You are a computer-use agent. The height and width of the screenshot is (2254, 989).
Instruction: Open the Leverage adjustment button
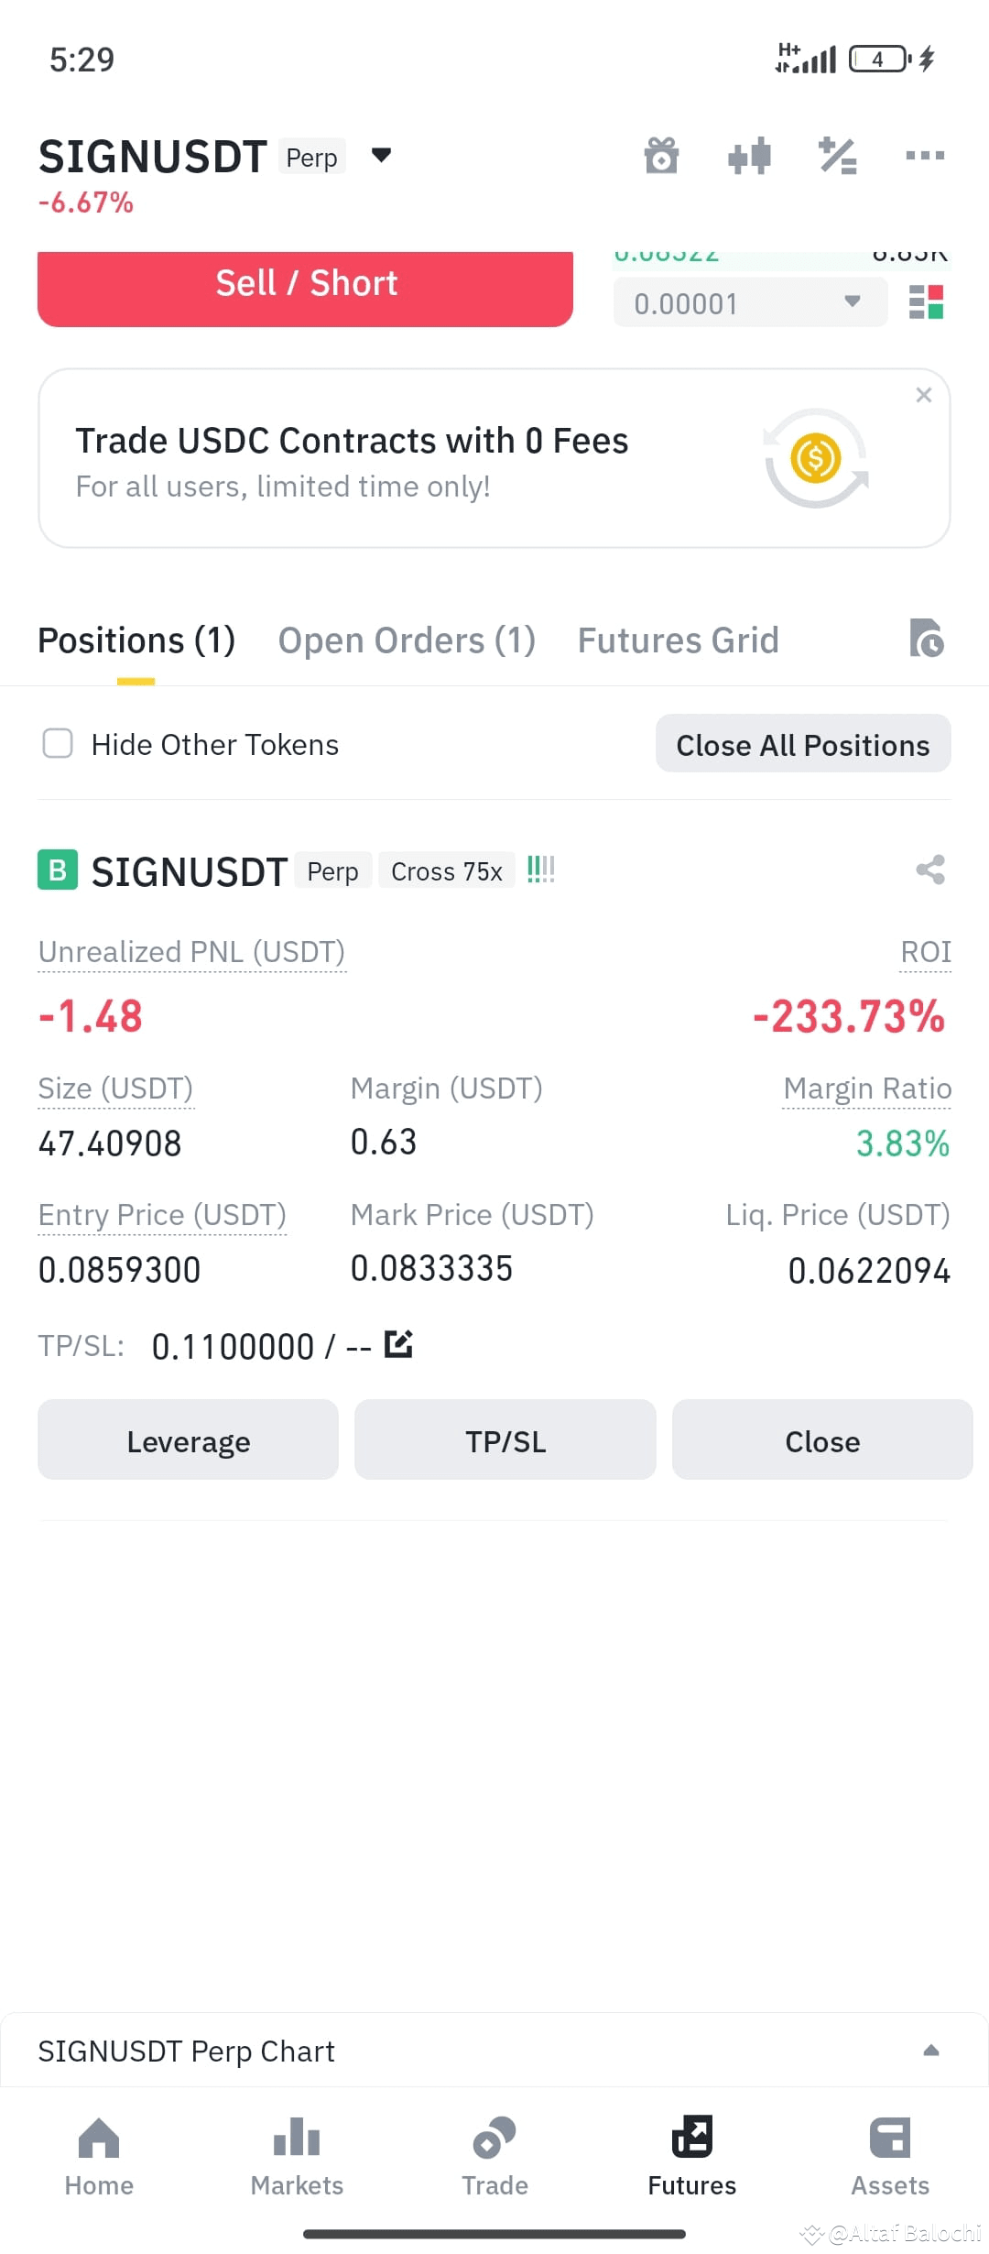tap(188, 1440)
